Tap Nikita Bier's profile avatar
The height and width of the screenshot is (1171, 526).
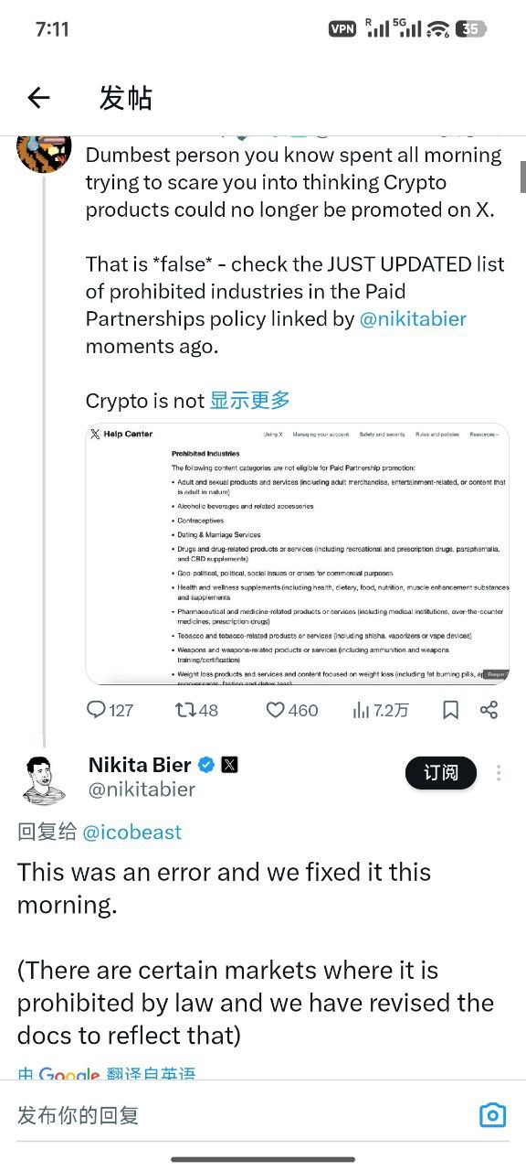click(43, 779)
